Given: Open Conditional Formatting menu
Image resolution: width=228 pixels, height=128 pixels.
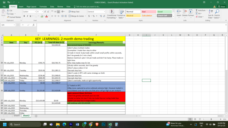Looking at the screenshot, I should pos(112,14).
